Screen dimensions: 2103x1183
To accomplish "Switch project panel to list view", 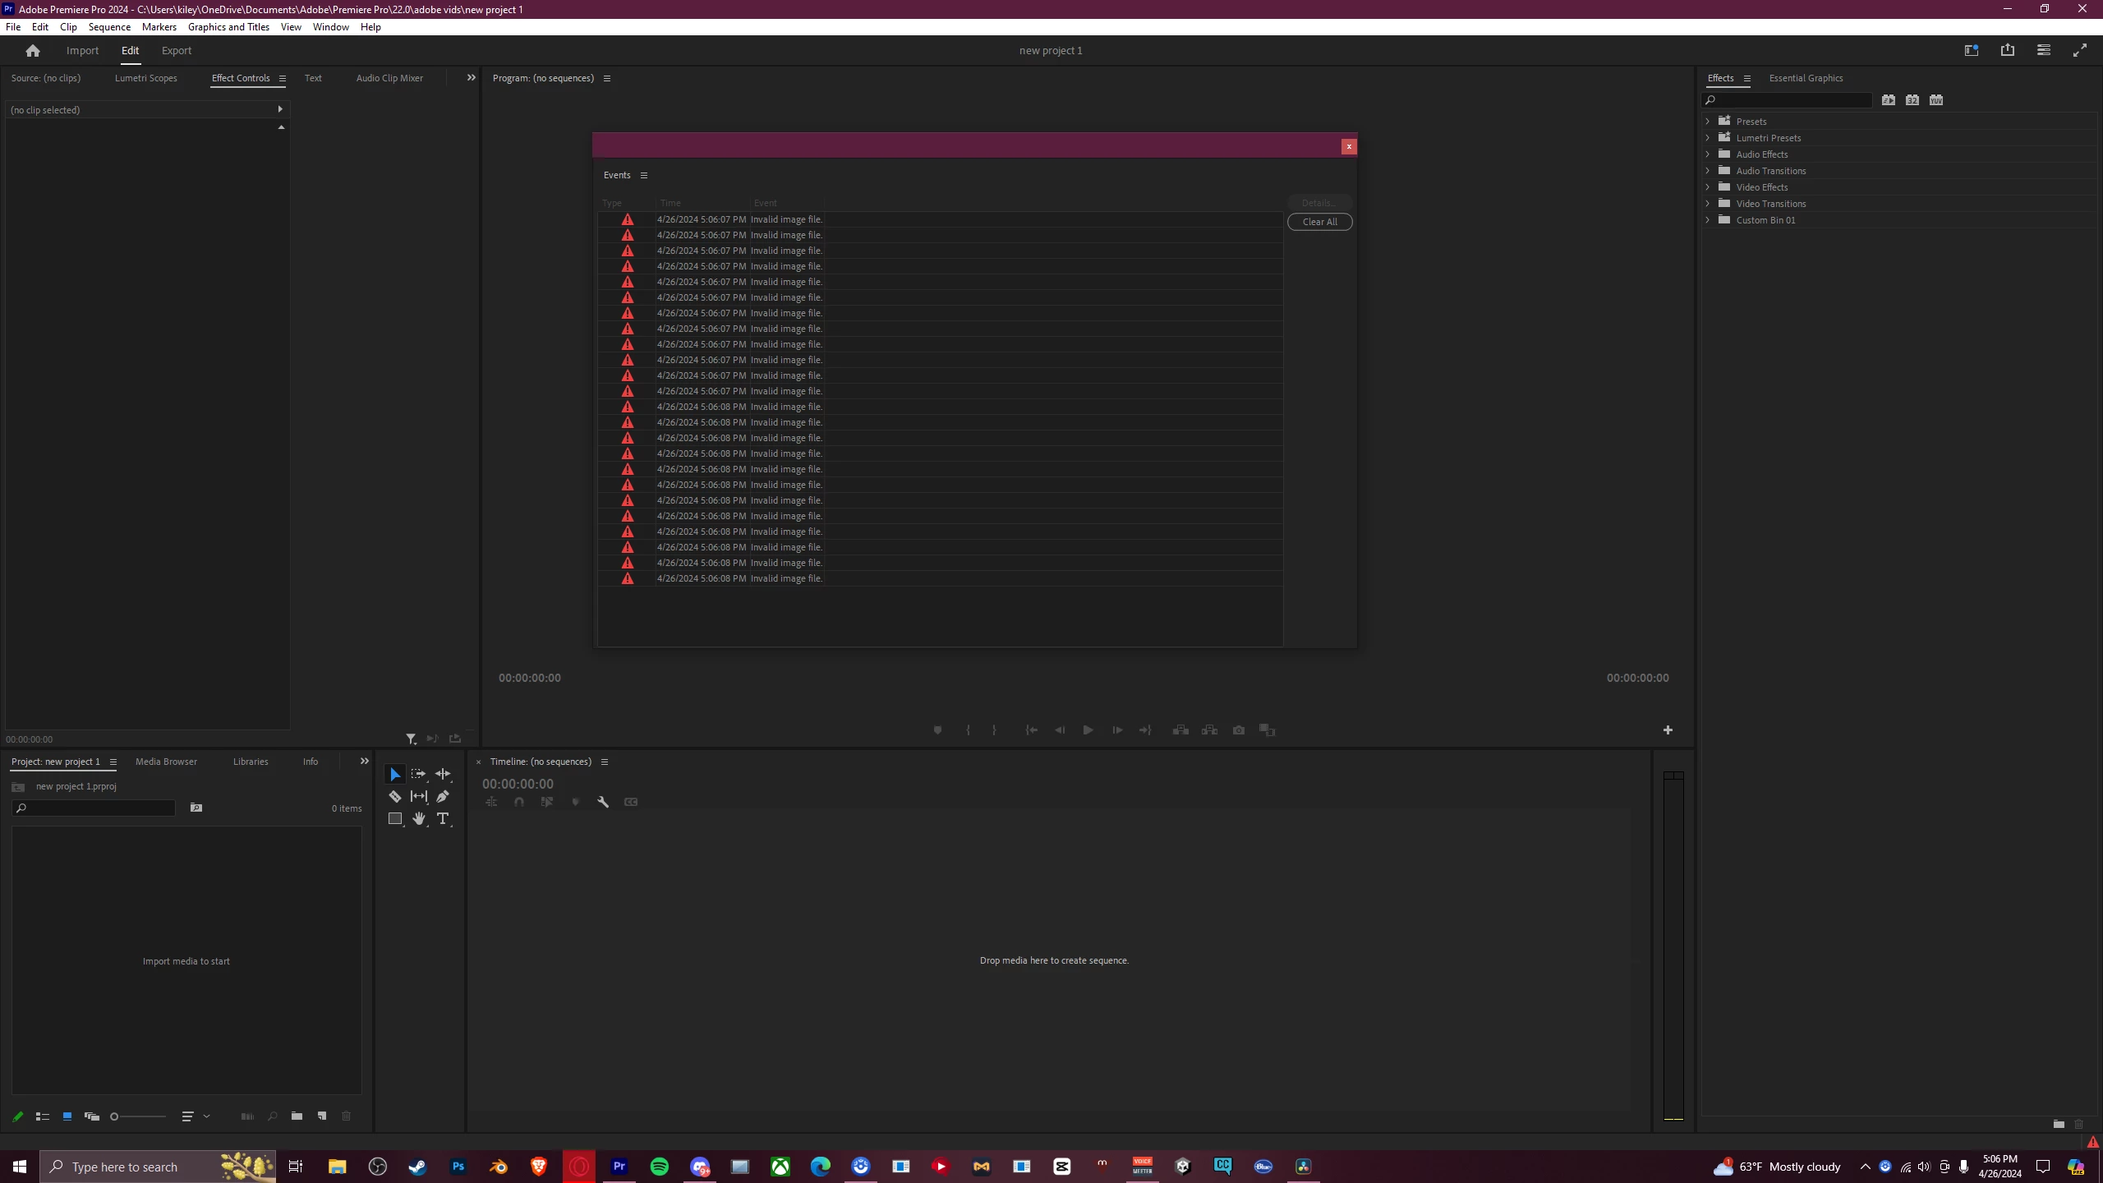I will pos(43,1116).
